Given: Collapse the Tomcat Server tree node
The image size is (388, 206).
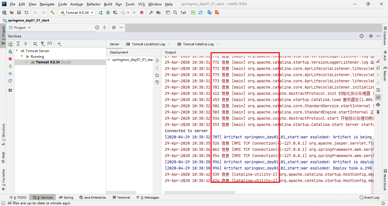Looking at the screenshot, I should coord(16,51).
